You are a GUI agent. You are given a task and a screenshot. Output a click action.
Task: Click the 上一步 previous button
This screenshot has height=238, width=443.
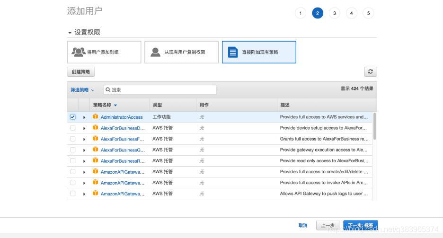pyautogui.click(x=328, y=225)
